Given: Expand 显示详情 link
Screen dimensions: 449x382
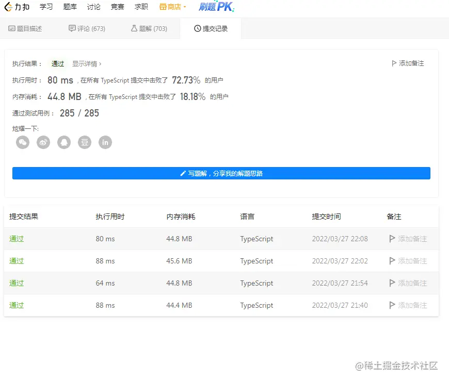Looking at the screenshot, I should point(87,64).
